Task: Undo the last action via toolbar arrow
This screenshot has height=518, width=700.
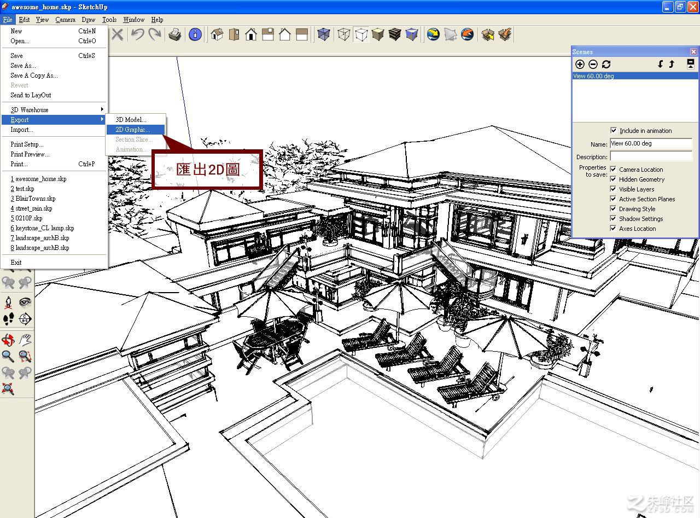Action: (137, 35)
